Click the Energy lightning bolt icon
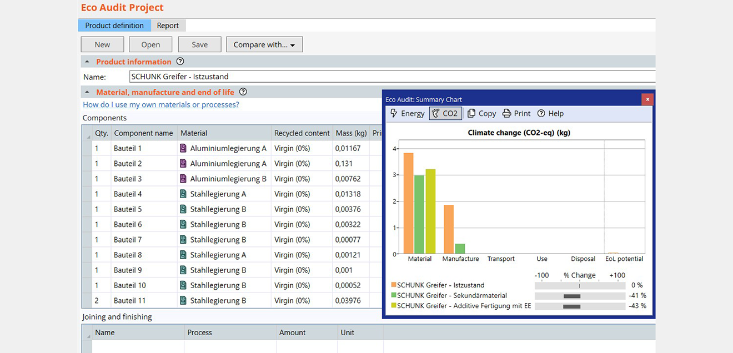The image size is (733, 353). (x=394, y=113)
